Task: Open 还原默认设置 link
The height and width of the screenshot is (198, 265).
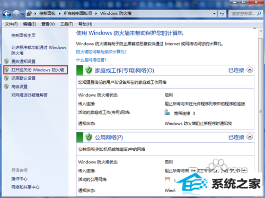Action: click(23, 78)
